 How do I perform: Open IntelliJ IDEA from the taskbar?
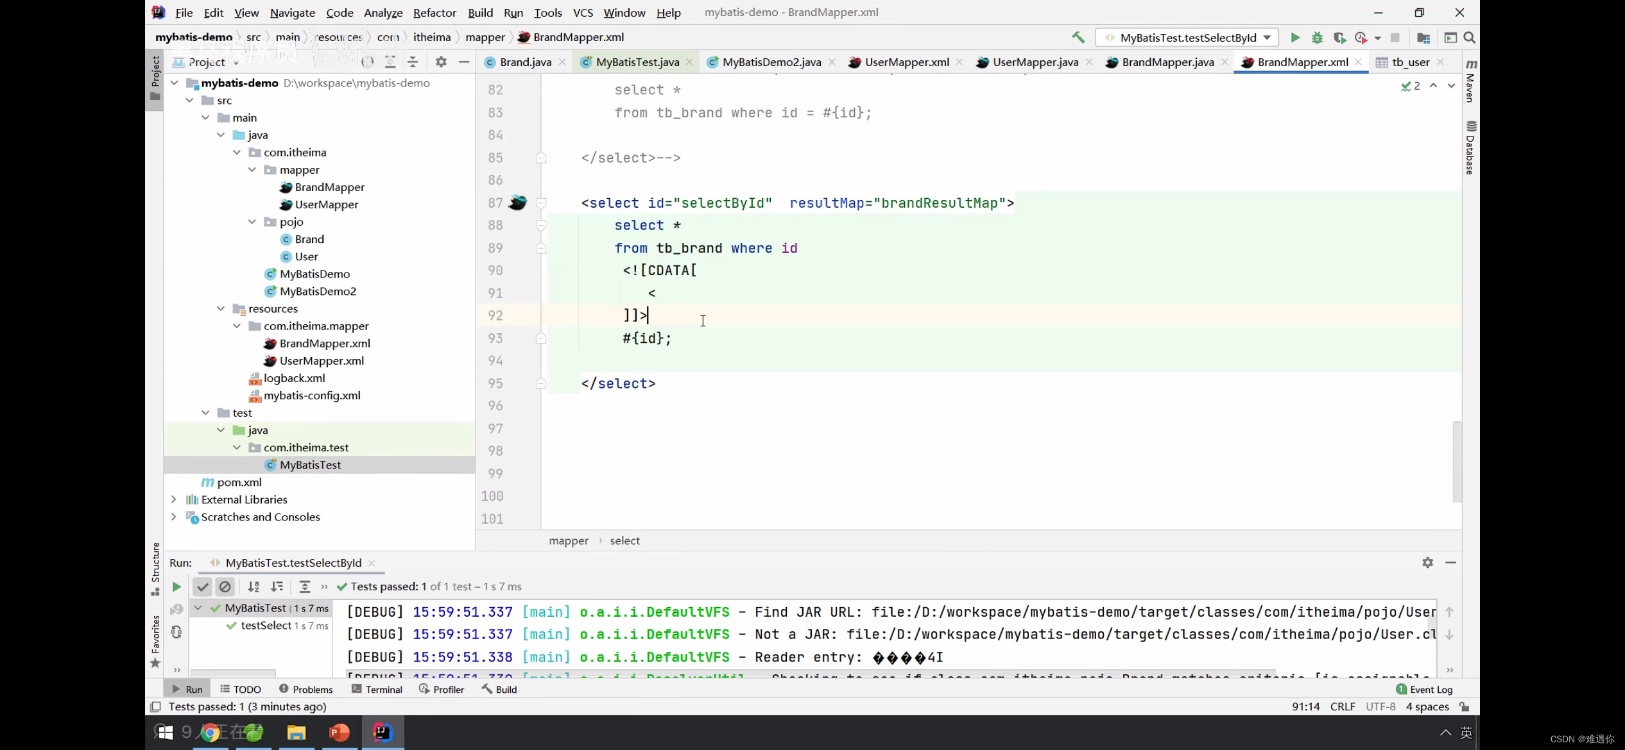383,732
